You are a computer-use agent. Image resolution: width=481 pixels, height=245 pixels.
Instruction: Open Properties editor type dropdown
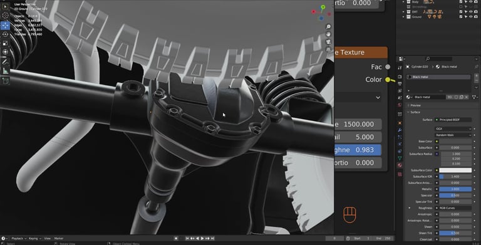(x=401, y=59)
